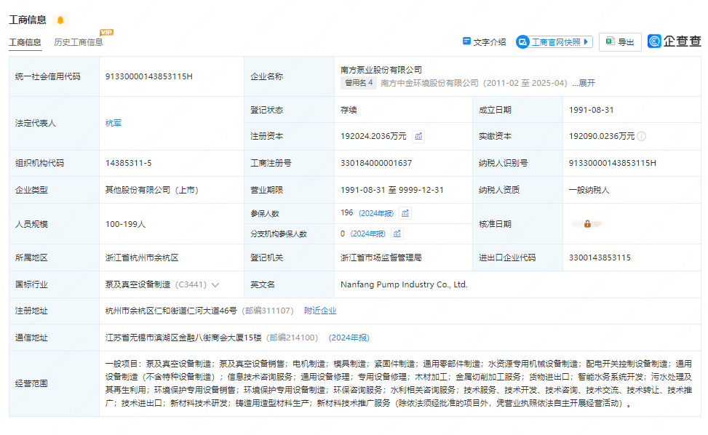Open chart icon for 分支机构参保人数

(397, 234)
